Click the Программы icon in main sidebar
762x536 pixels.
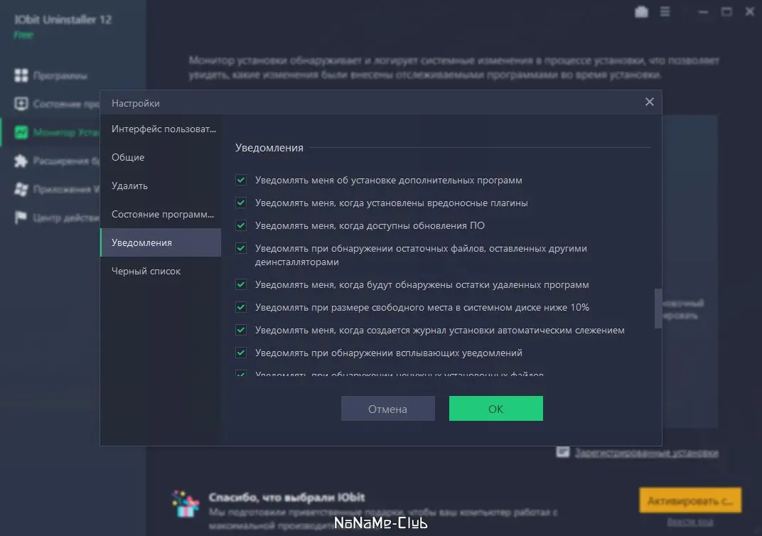[21, 75]
